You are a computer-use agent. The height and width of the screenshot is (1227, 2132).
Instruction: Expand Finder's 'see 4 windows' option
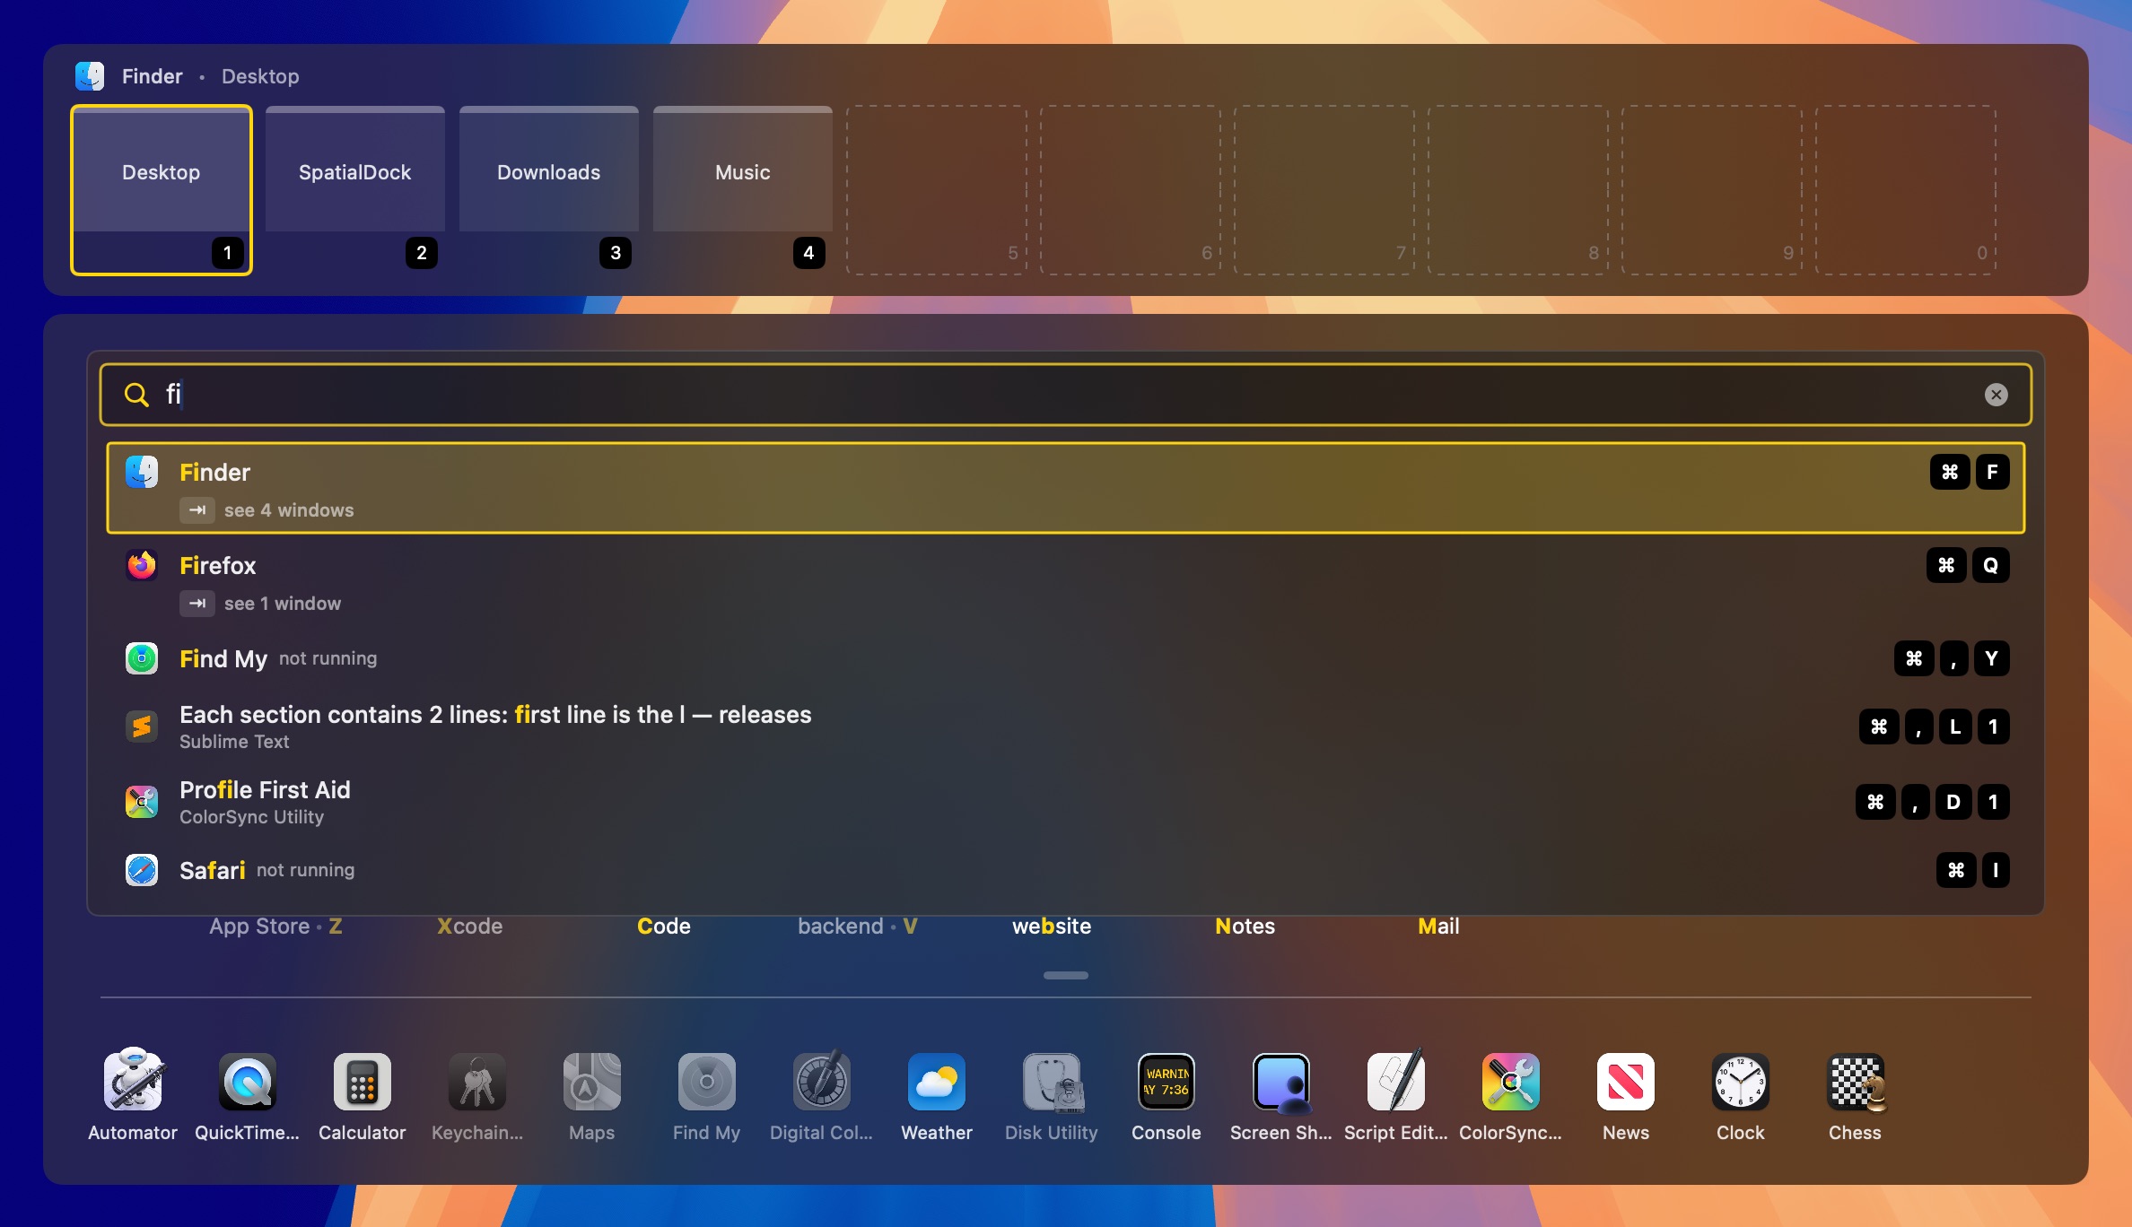coord(266,510)
